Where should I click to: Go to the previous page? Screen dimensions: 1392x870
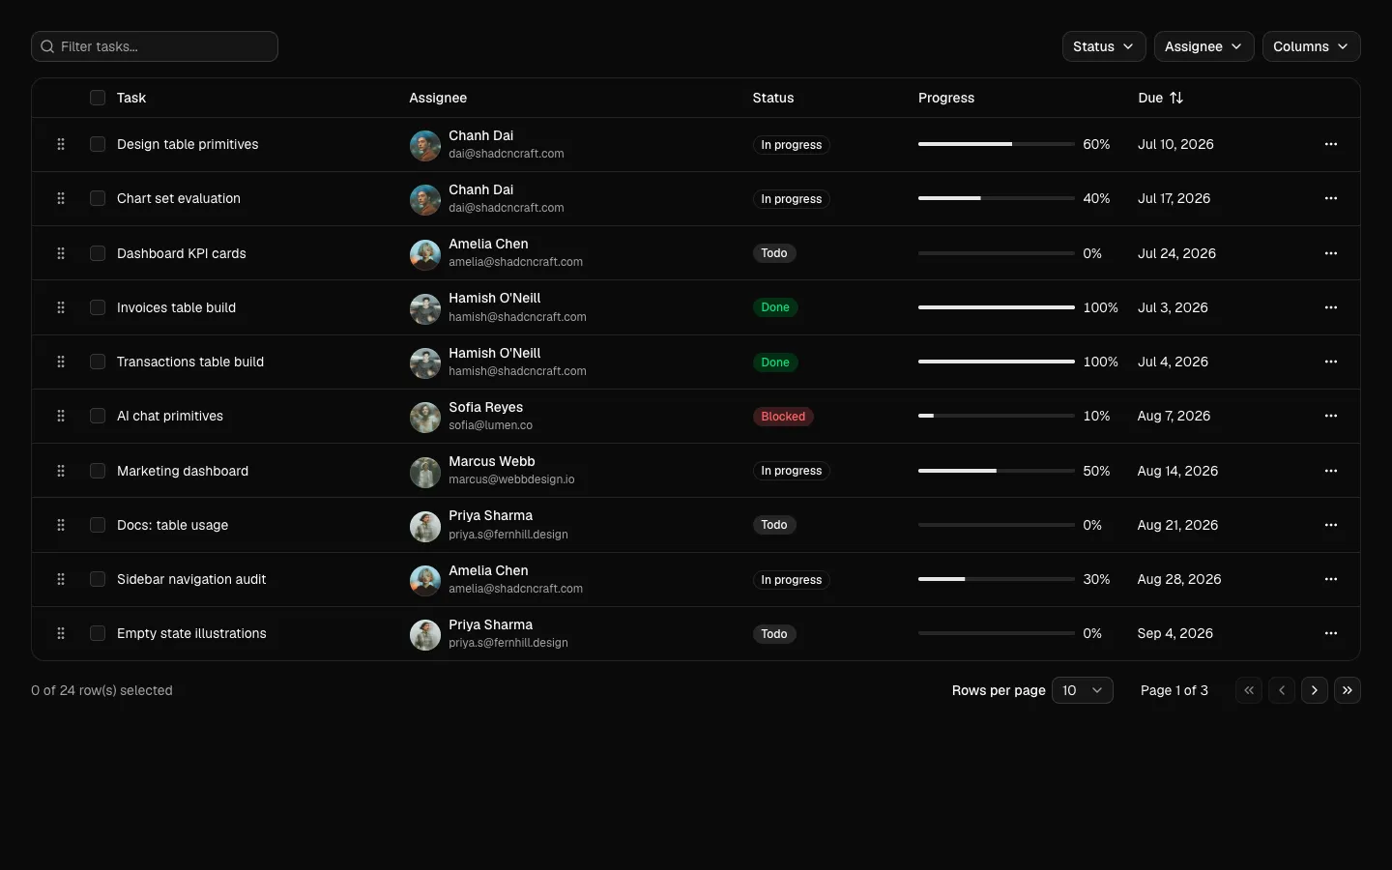click(x=1282, y=690)
